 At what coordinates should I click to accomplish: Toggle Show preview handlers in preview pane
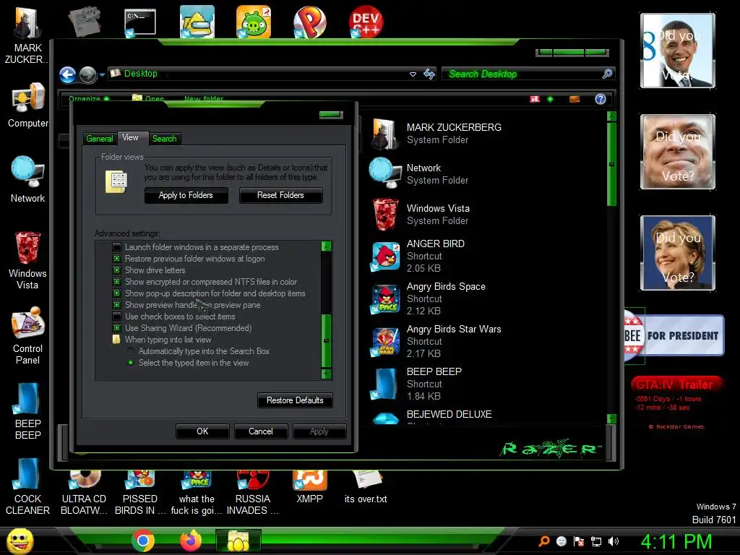click(x=116, y=305)
